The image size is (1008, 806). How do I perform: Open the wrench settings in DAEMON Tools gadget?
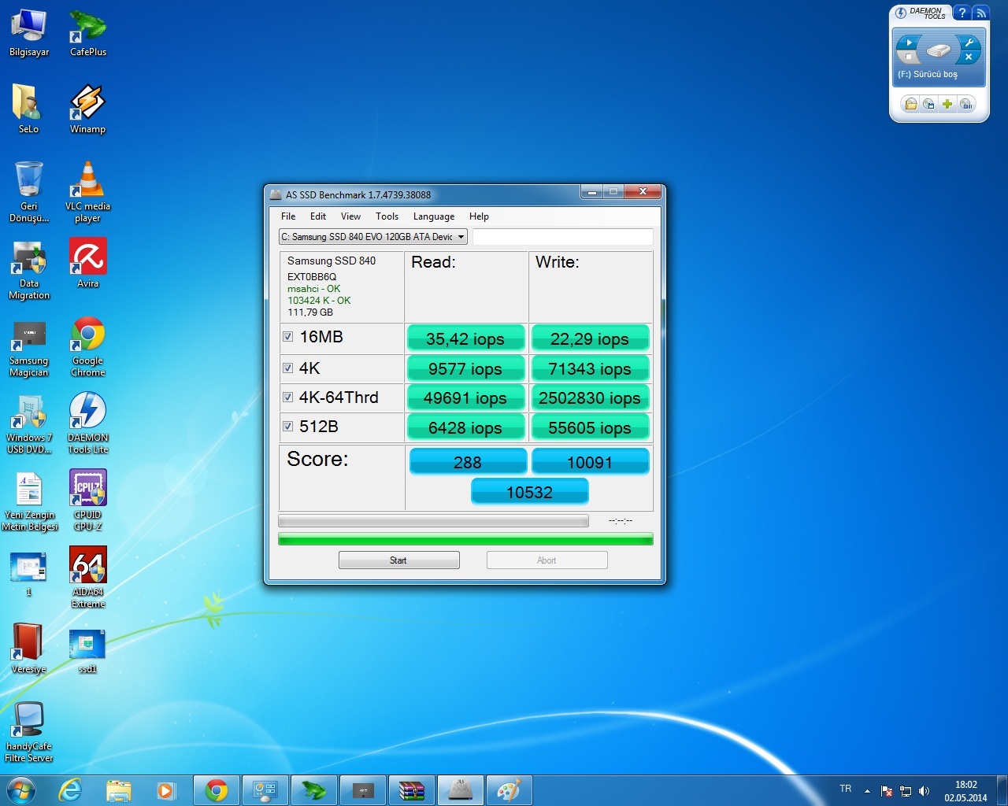[969, 43]
